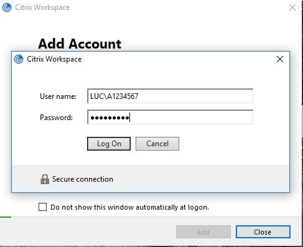The width and height of the screenshot is (303, 247).
Task: Click the Close button at bottom
Action: (x=263, y=232)
